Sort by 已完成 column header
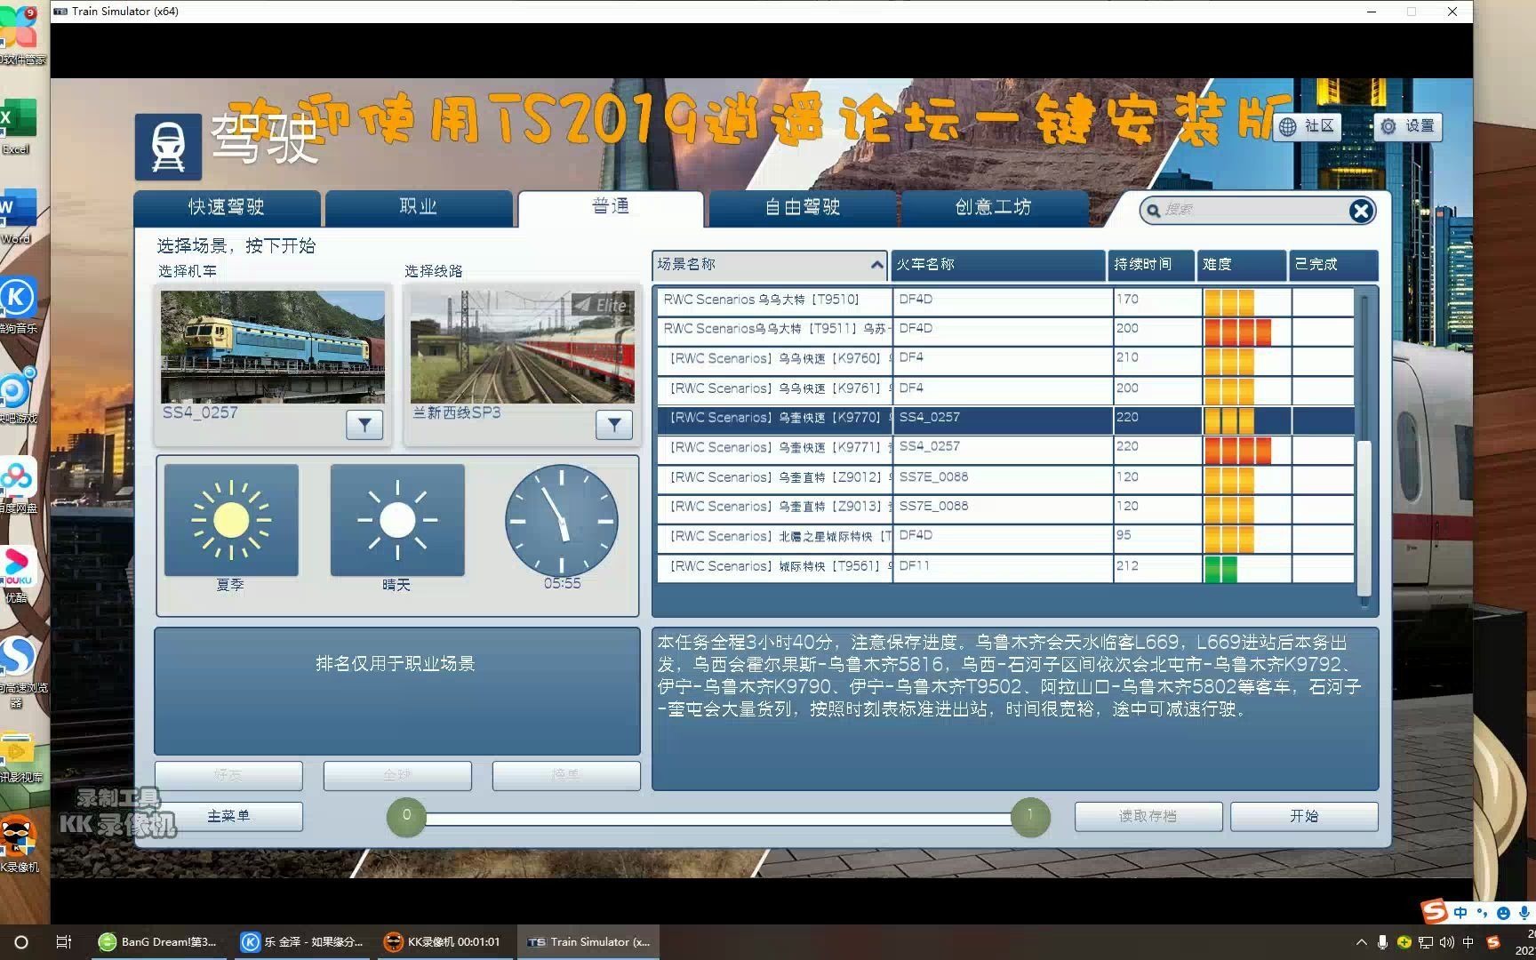1536x960 pixels. 1333,265
